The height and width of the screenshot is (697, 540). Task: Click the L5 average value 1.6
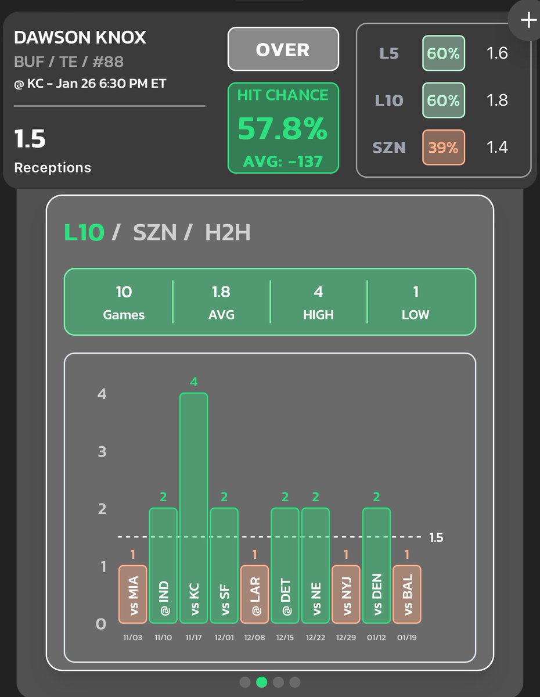click(x=497, y=53)
